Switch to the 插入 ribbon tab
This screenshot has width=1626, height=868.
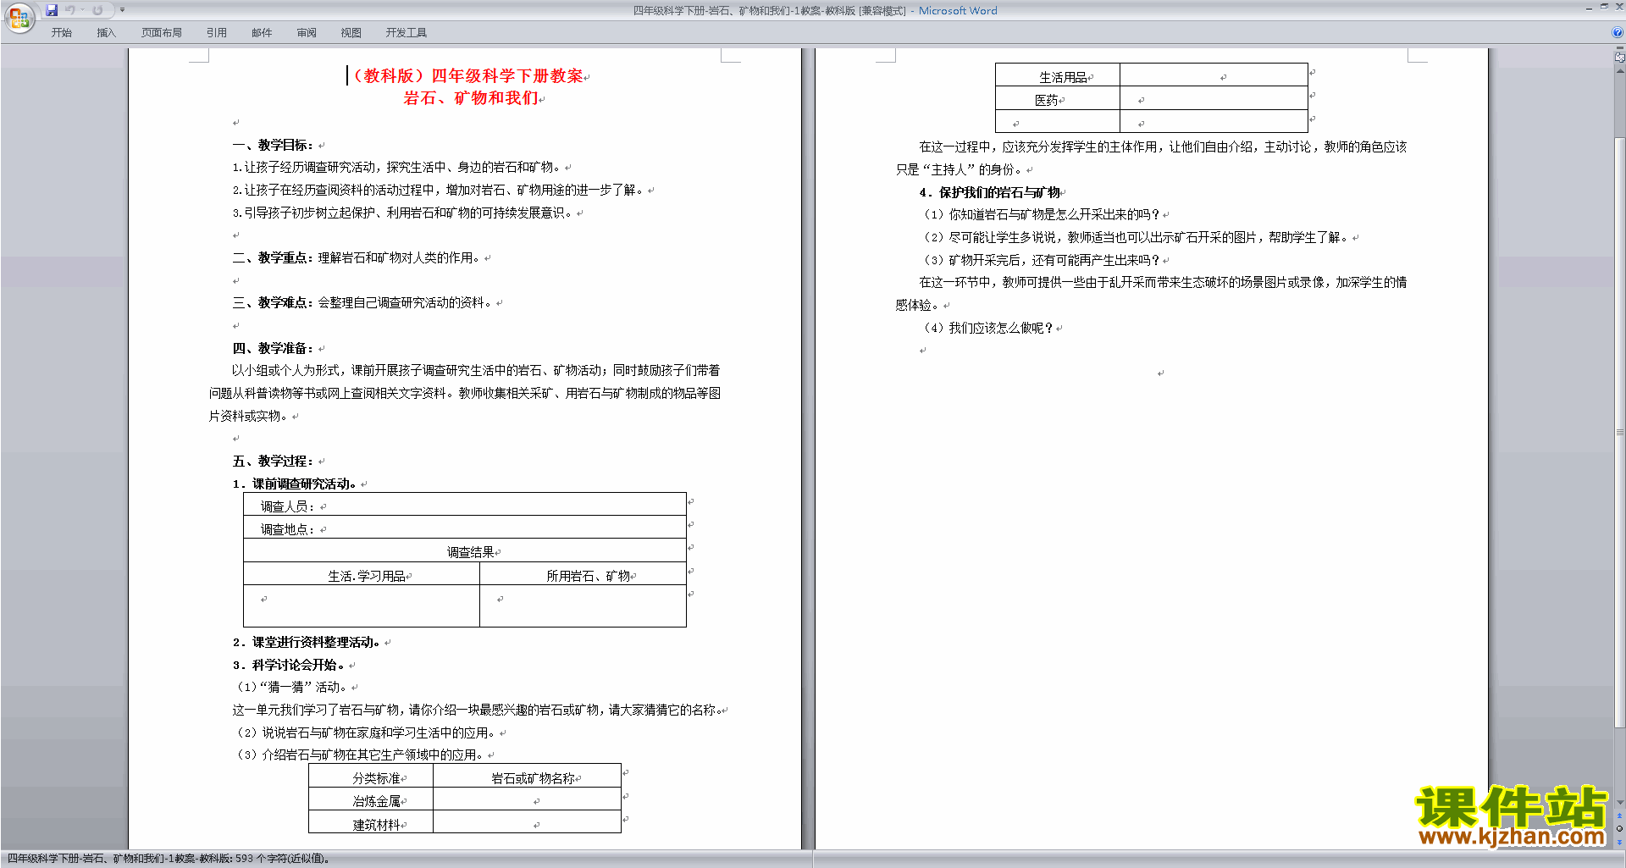106,33
